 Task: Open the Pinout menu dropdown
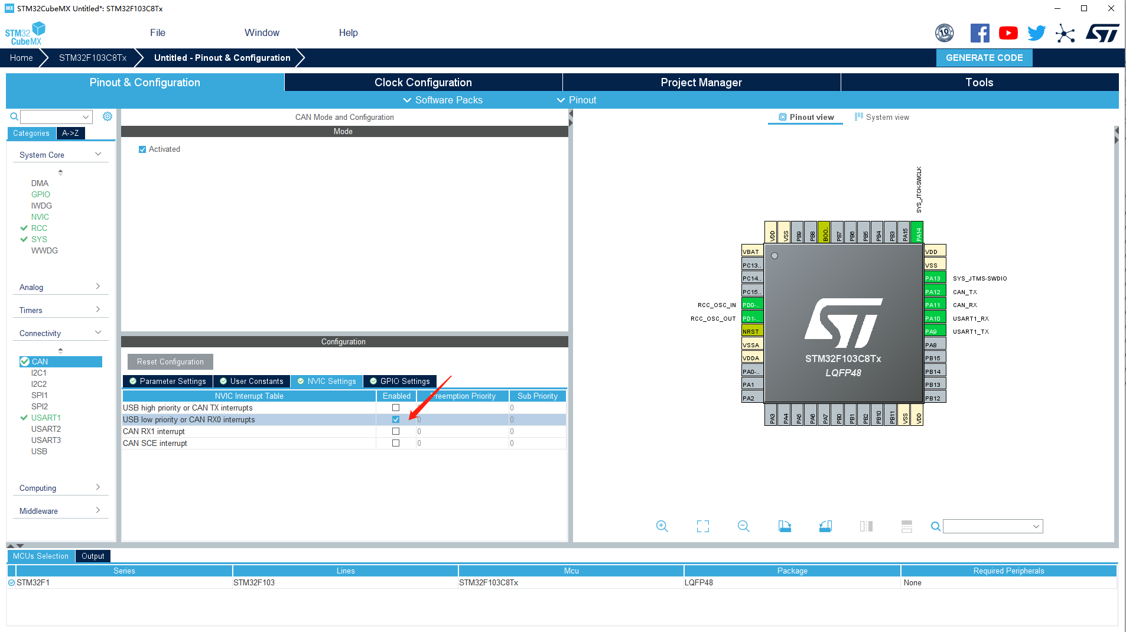(x=577, y=100)
